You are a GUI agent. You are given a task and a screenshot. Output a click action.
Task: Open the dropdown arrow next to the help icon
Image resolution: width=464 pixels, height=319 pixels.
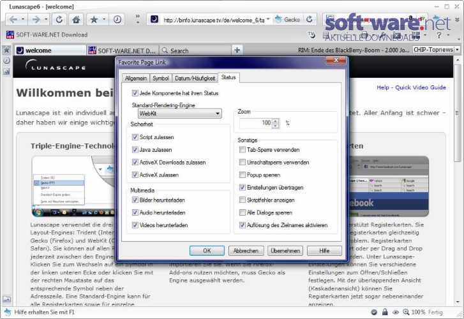[x=448, y=35]
